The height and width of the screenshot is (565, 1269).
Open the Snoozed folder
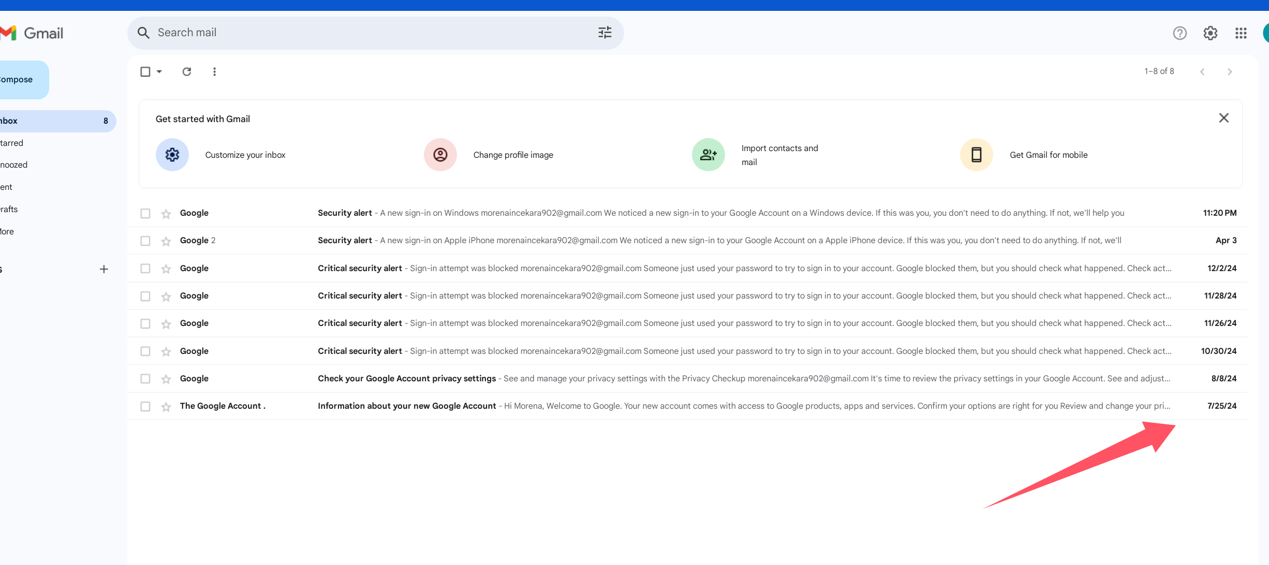pyautogui.click(x=14, y=165)
